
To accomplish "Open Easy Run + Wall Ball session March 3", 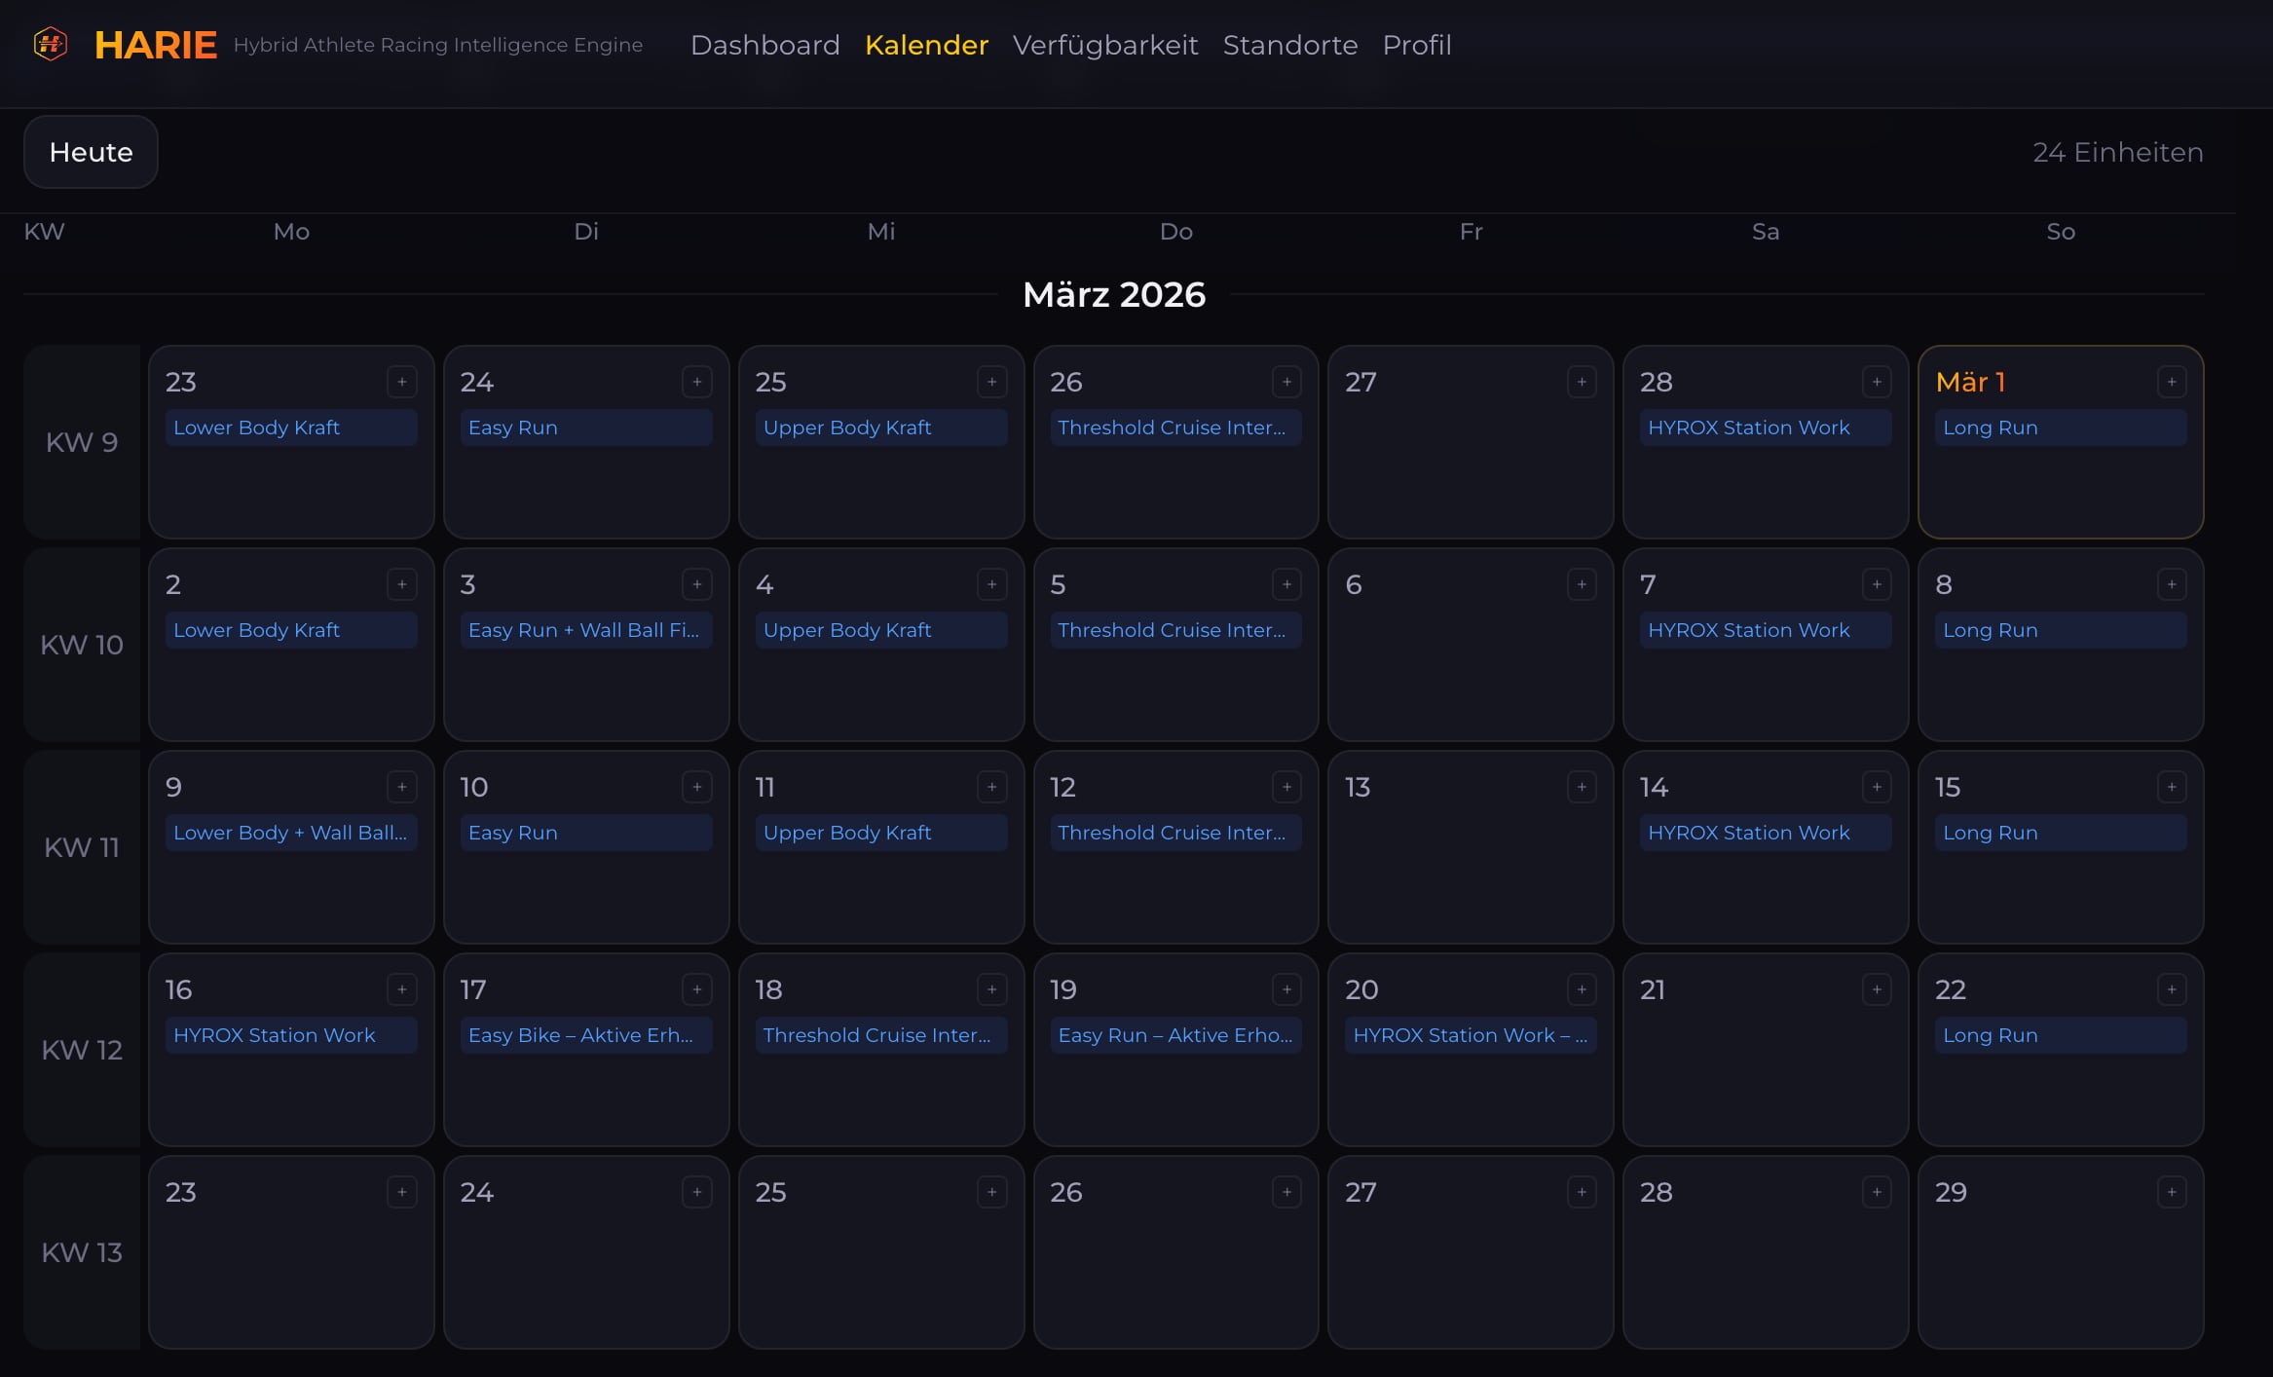I will point(585,630).
